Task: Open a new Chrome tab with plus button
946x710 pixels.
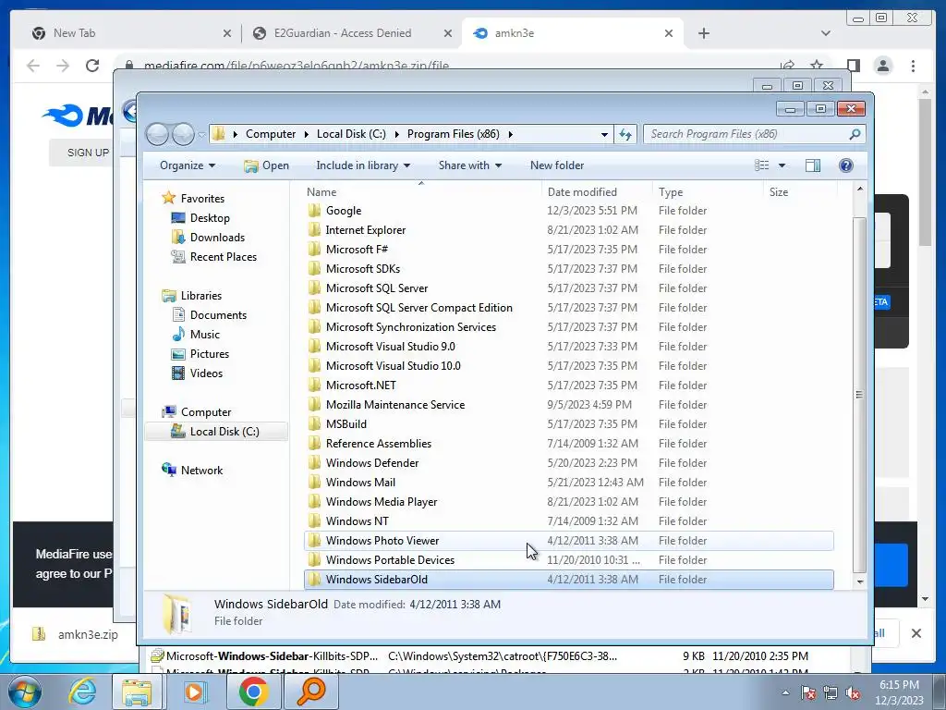Action: [703, 33]
